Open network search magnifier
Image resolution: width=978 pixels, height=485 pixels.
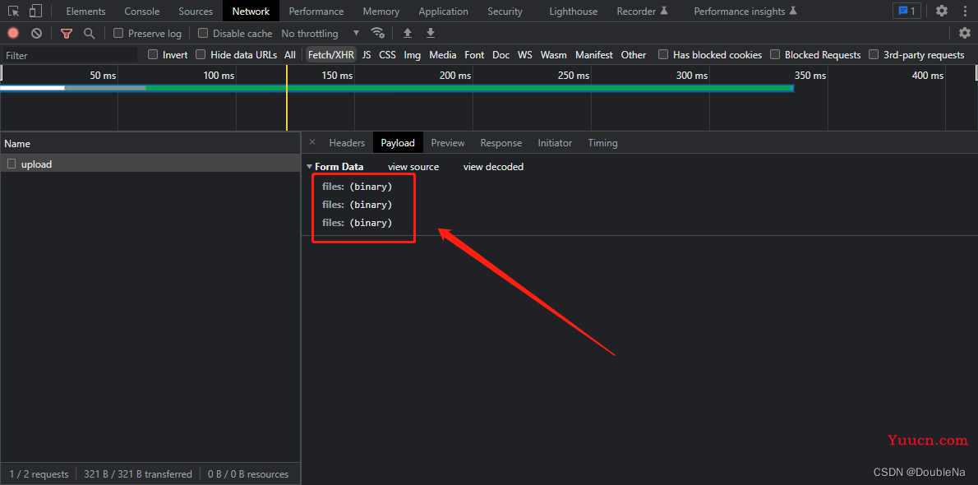point(90,33)
